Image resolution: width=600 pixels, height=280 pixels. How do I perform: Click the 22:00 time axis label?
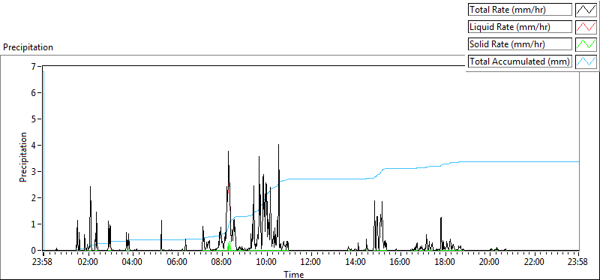[x=534, y=263]
